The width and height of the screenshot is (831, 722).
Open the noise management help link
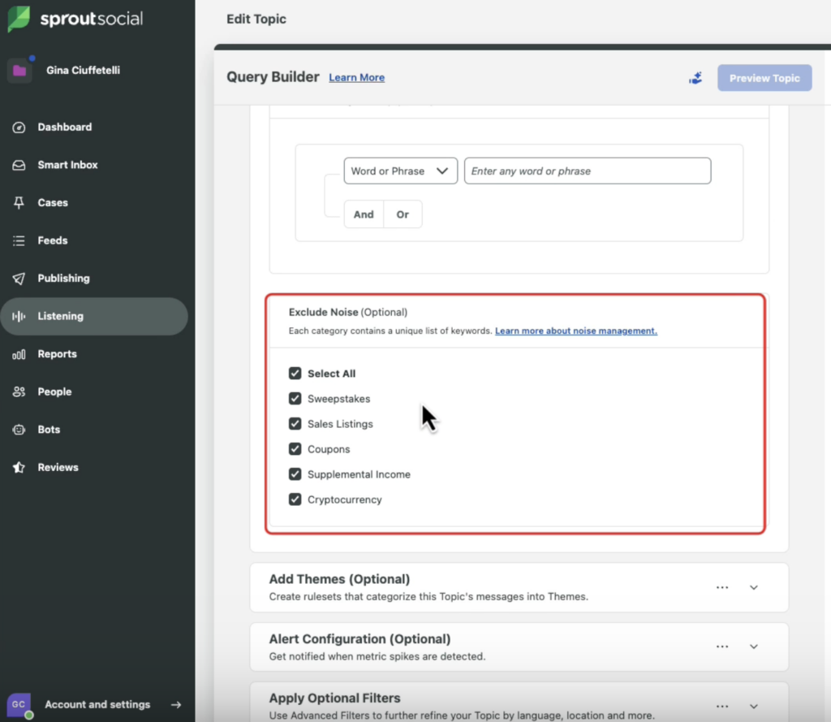[x=575, y=331]
